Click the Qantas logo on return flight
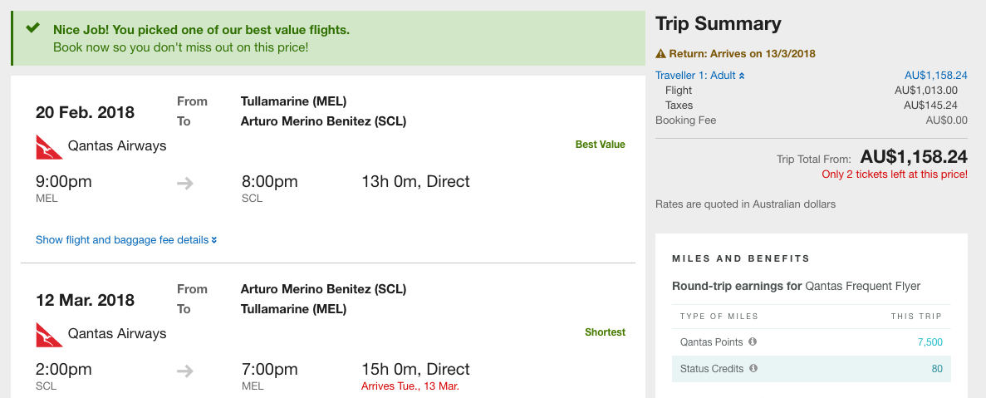 (x=49, y=335)
